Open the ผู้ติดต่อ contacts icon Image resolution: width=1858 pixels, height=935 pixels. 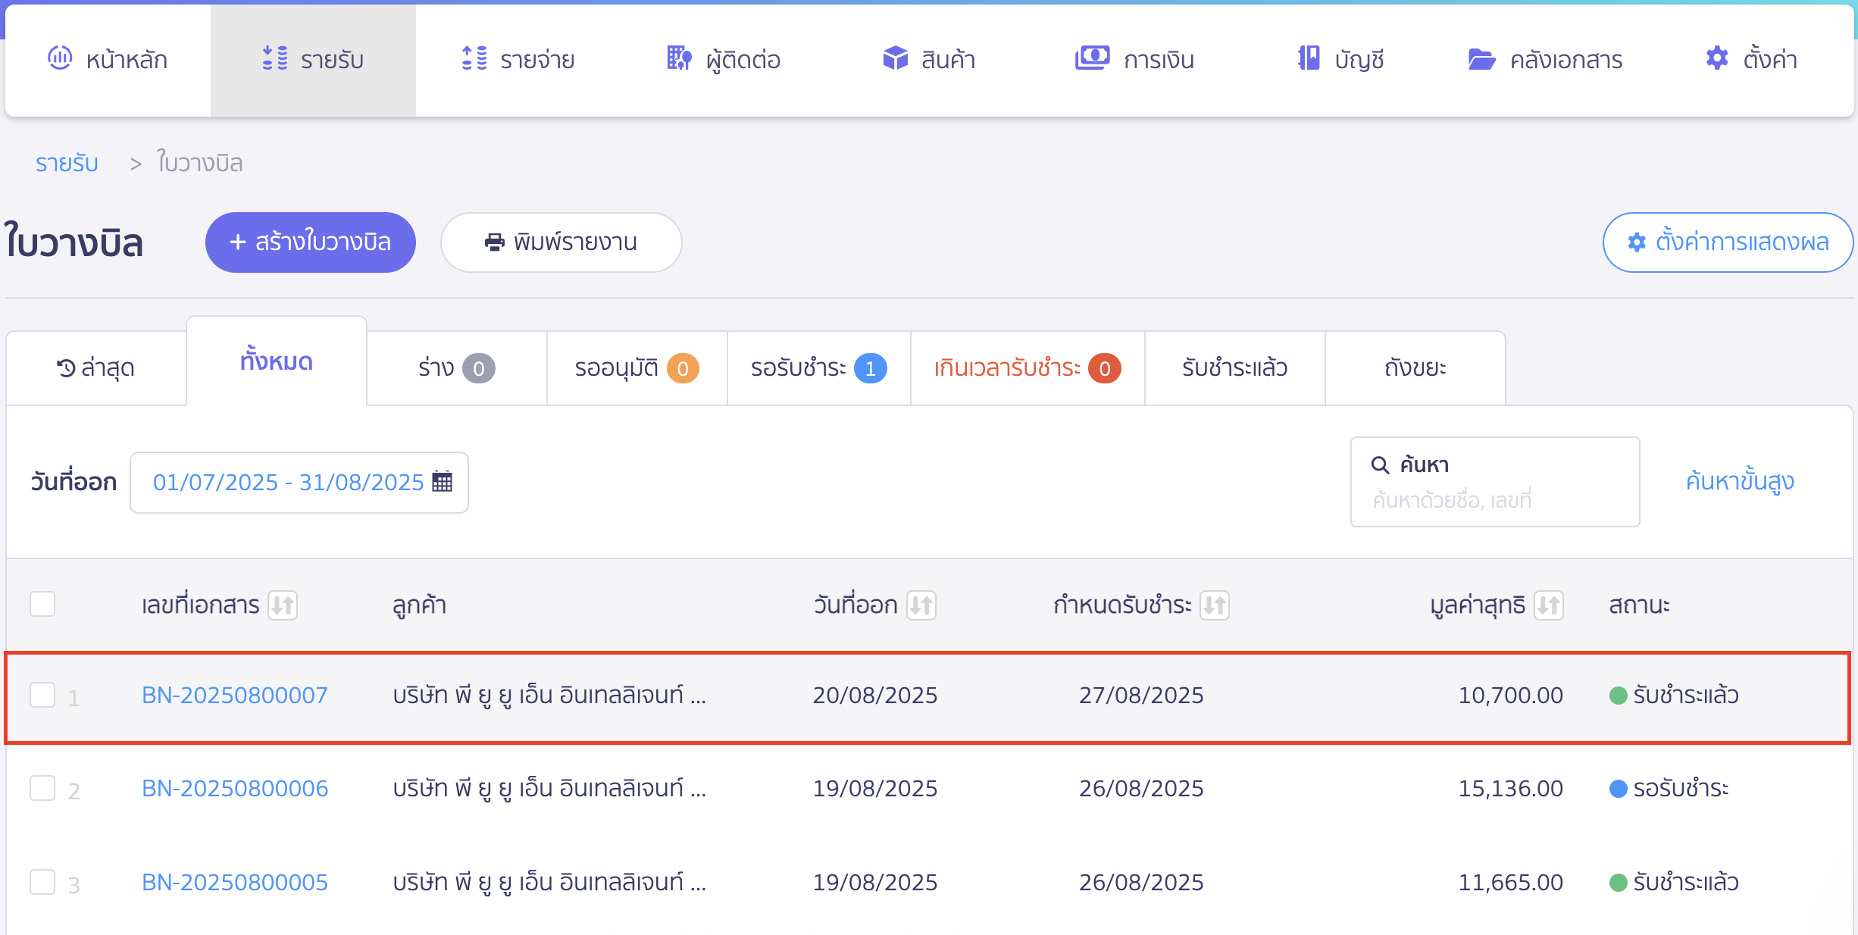(679, 58)
